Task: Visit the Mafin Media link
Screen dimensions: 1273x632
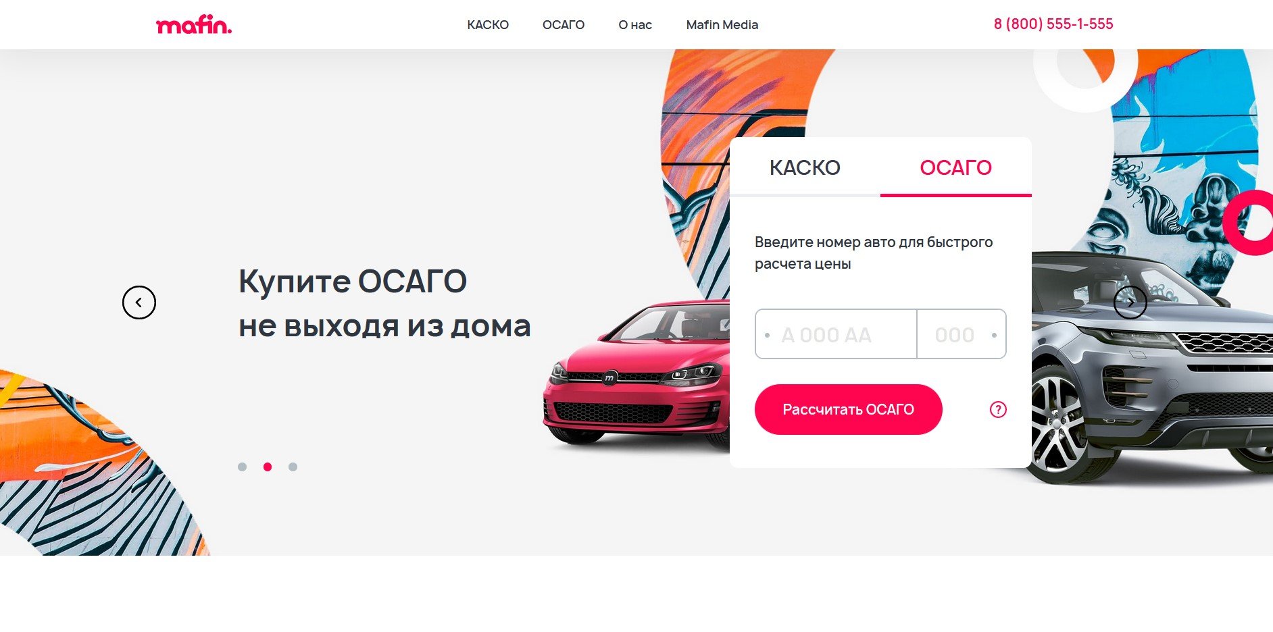Action: tap(722, 25)
